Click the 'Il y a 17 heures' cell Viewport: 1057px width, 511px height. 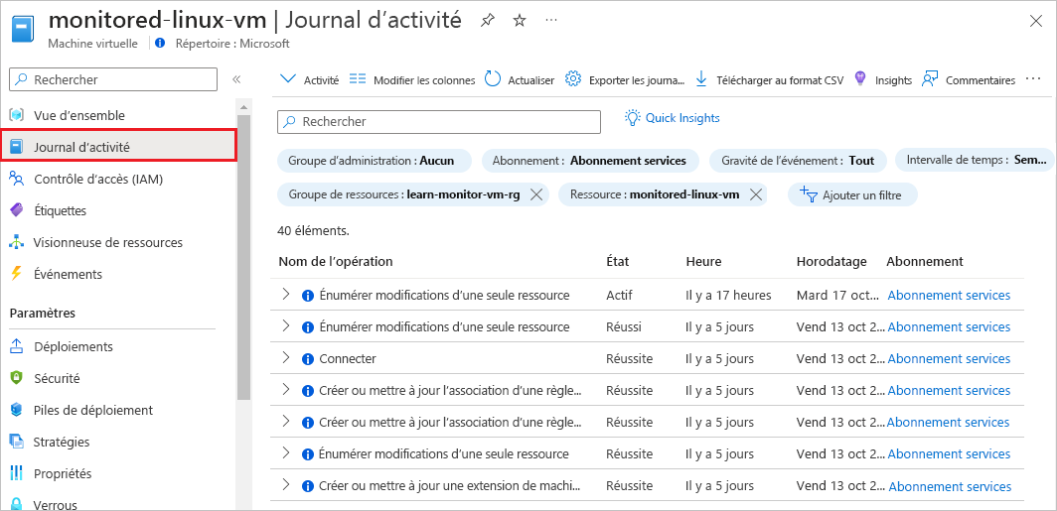[728, 295]
